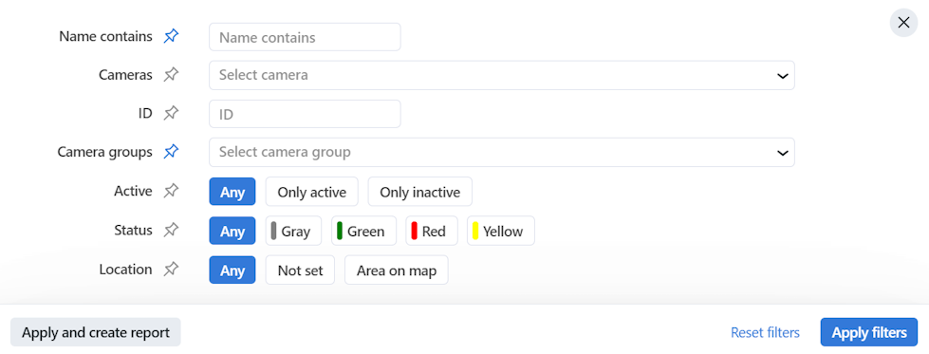This screenshot has height=354, width=929.
Task: Select Only inactive option
Action: click(x=420, y=192)
